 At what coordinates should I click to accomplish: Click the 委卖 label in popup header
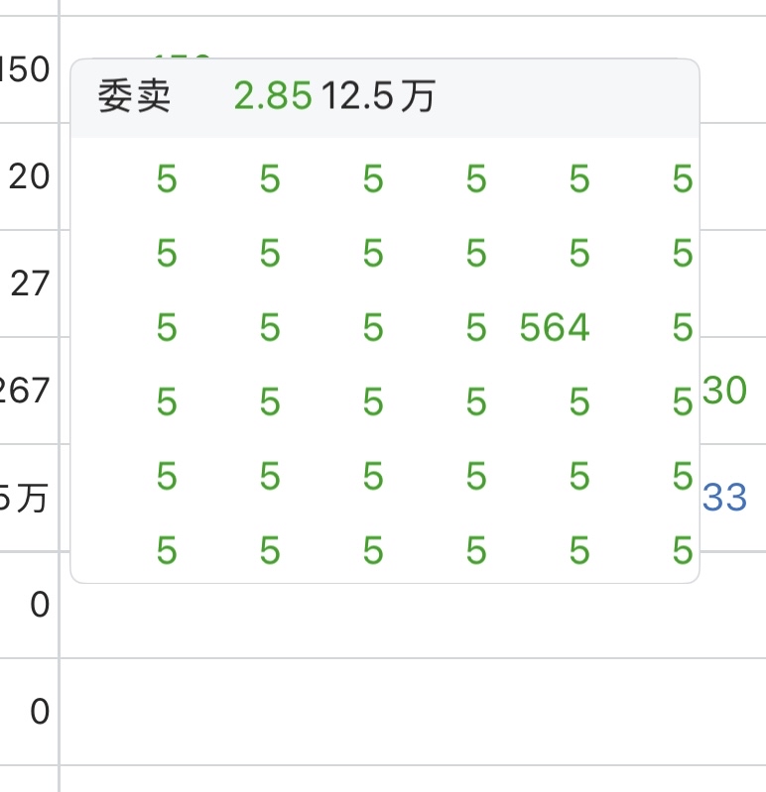[x=134, y=96]
